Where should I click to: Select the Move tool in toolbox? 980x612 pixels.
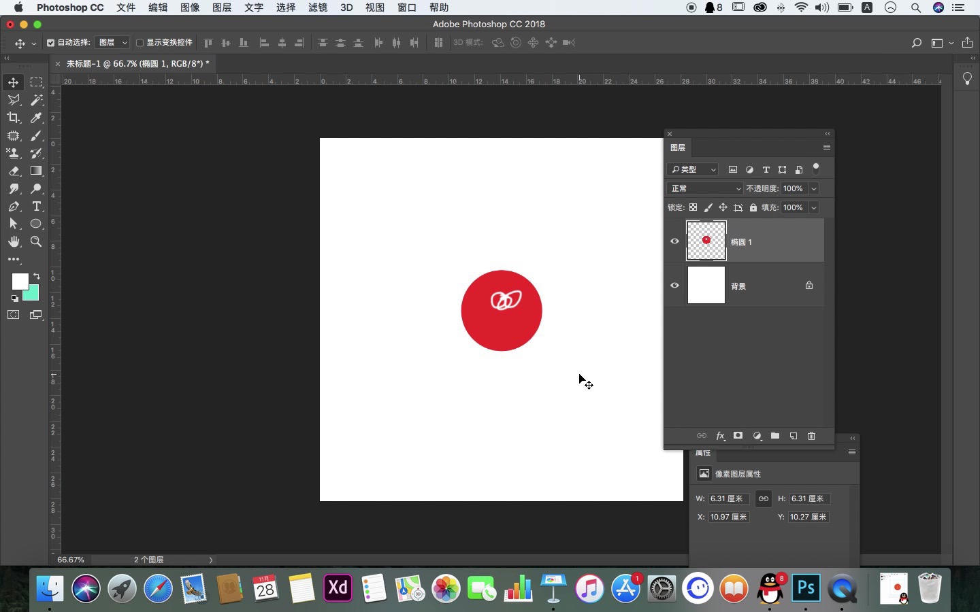tap(13, 82)
